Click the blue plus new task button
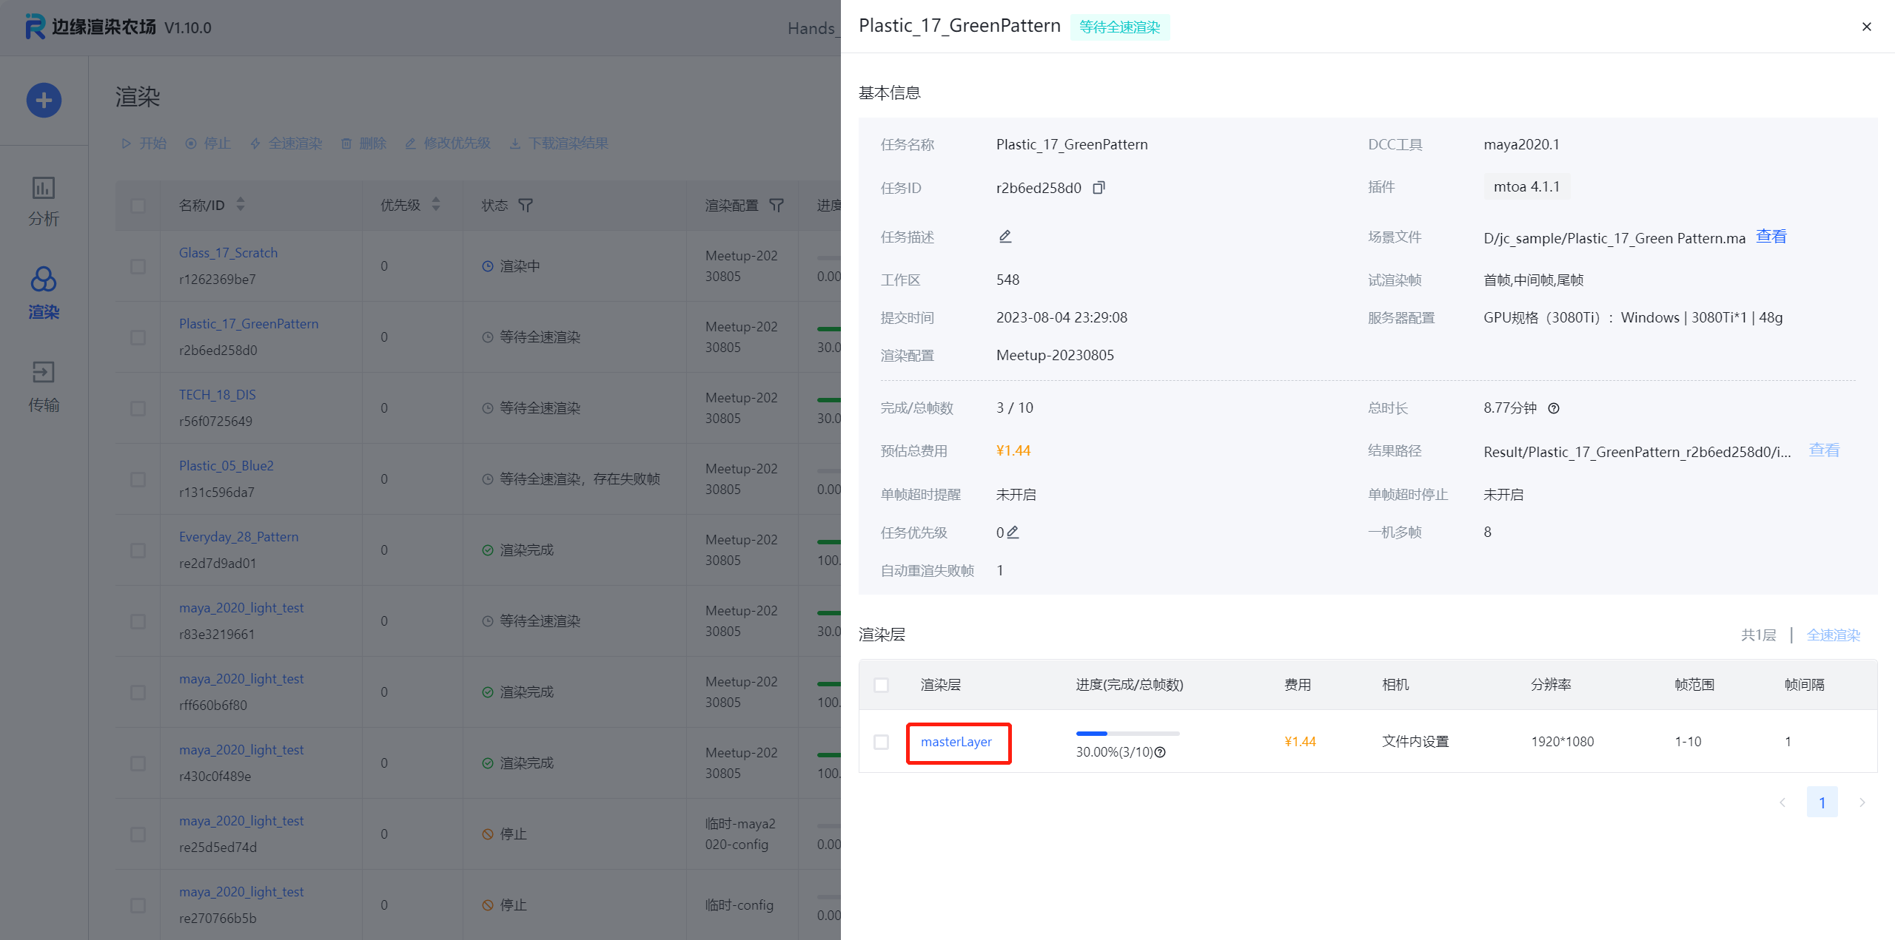This screenshot has height=940, width=1895. tap(44, 101)
